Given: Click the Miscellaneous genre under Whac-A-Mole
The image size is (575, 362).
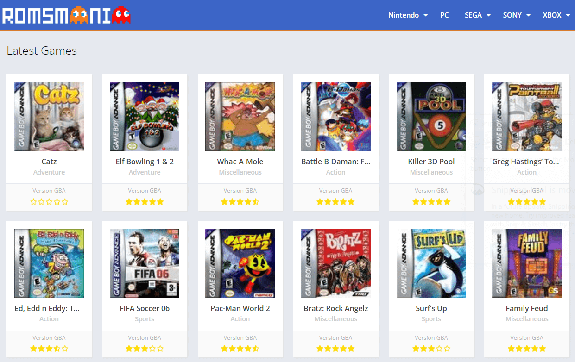Looking at the screenshot, I should [240, 172].
